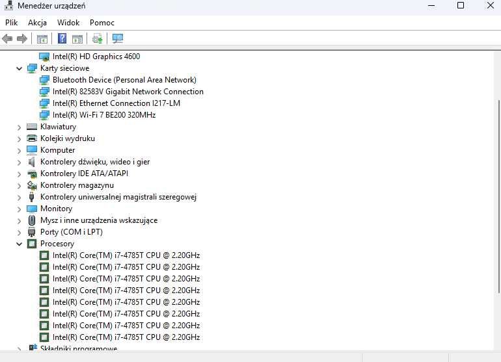Click the Back arrow toolbar icon
This screenshot has height=362, width=501.
coord(7,39)
